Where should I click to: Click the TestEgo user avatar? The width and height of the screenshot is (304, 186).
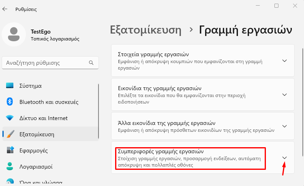[14, 34]
